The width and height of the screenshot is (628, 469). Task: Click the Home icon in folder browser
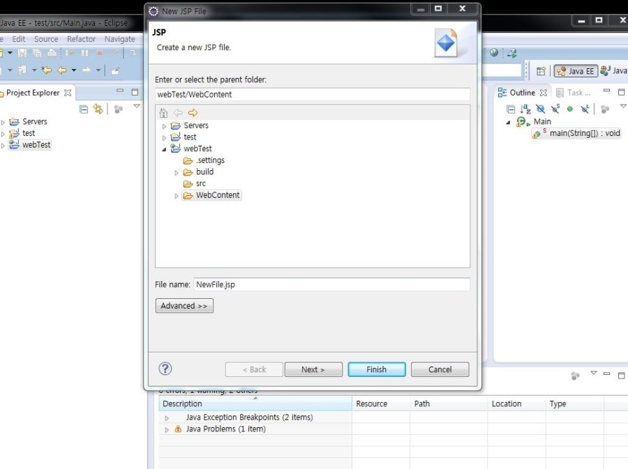pyautogui.click(x=163, y=113)
